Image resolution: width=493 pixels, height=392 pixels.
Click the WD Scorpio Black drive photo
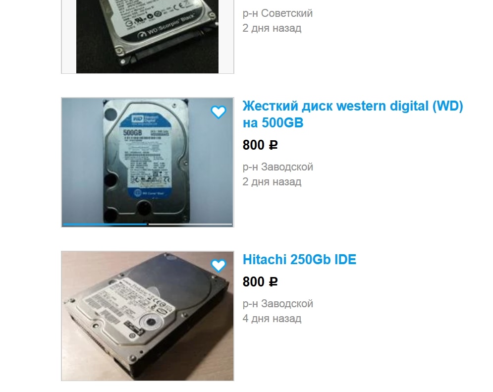[x=147, y=37]
